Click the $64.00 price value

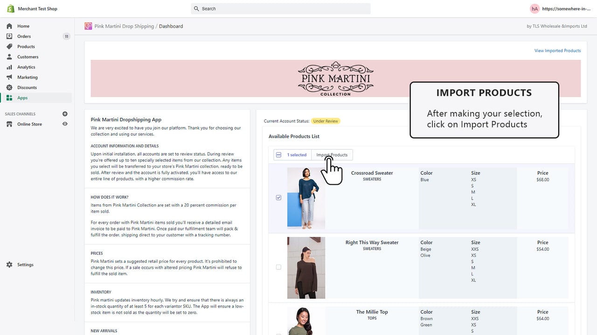(x=542, y=319)
